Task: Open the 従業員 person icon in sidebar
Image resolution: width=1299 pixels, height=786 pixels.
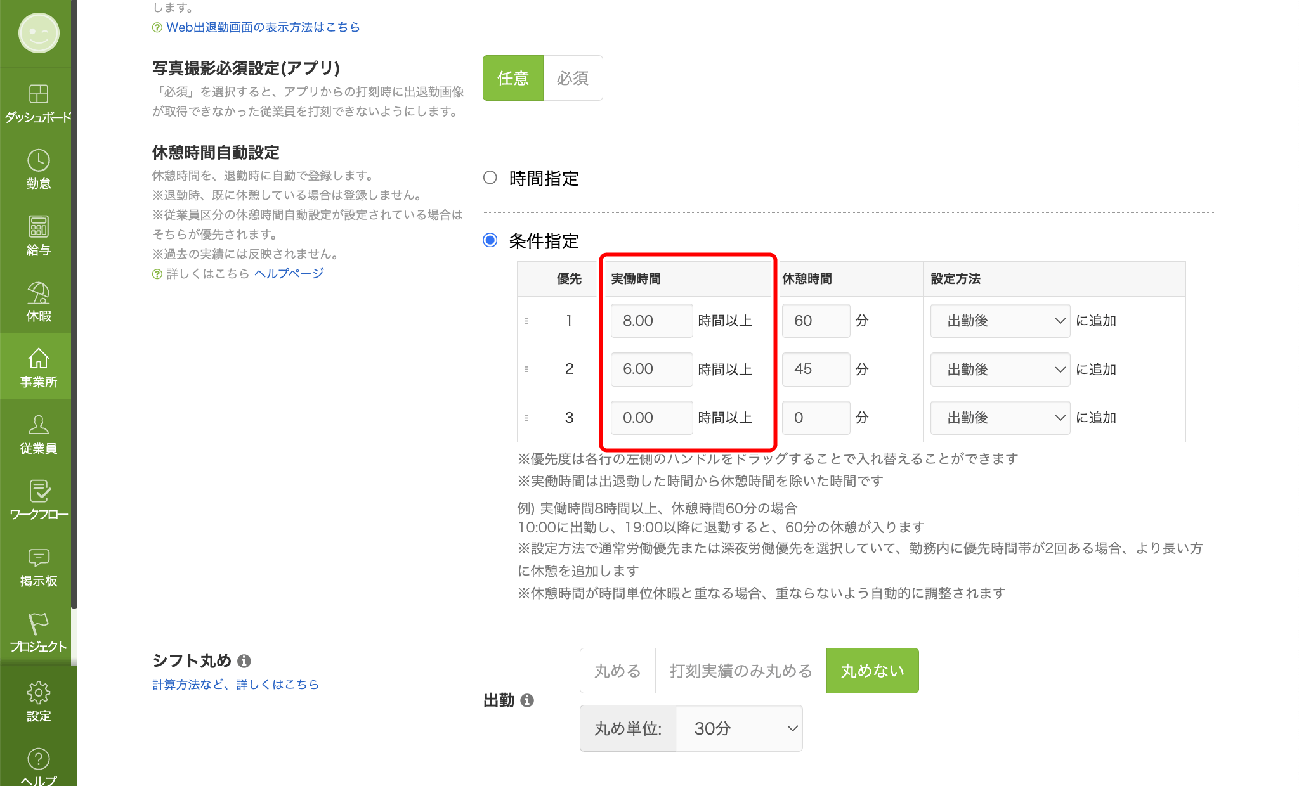Action: 38,425
